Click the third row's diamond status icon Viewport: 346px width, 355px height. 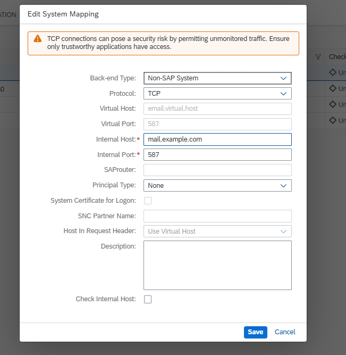tap(333, 104)
